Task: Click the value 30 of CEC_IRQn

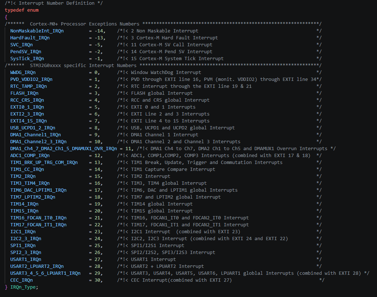Action: click(97, 281)
